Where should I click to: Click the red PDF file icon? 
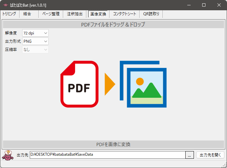[79, 84]
